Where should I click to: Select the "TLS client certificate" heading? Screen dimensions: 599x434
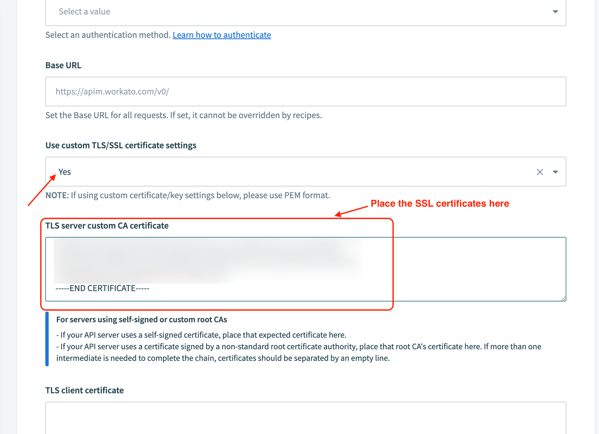85,390
